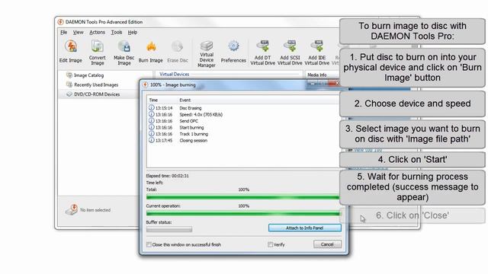Open the Tools menu
The height and width of the screenshot is (274, 488).
click(117, 32)
